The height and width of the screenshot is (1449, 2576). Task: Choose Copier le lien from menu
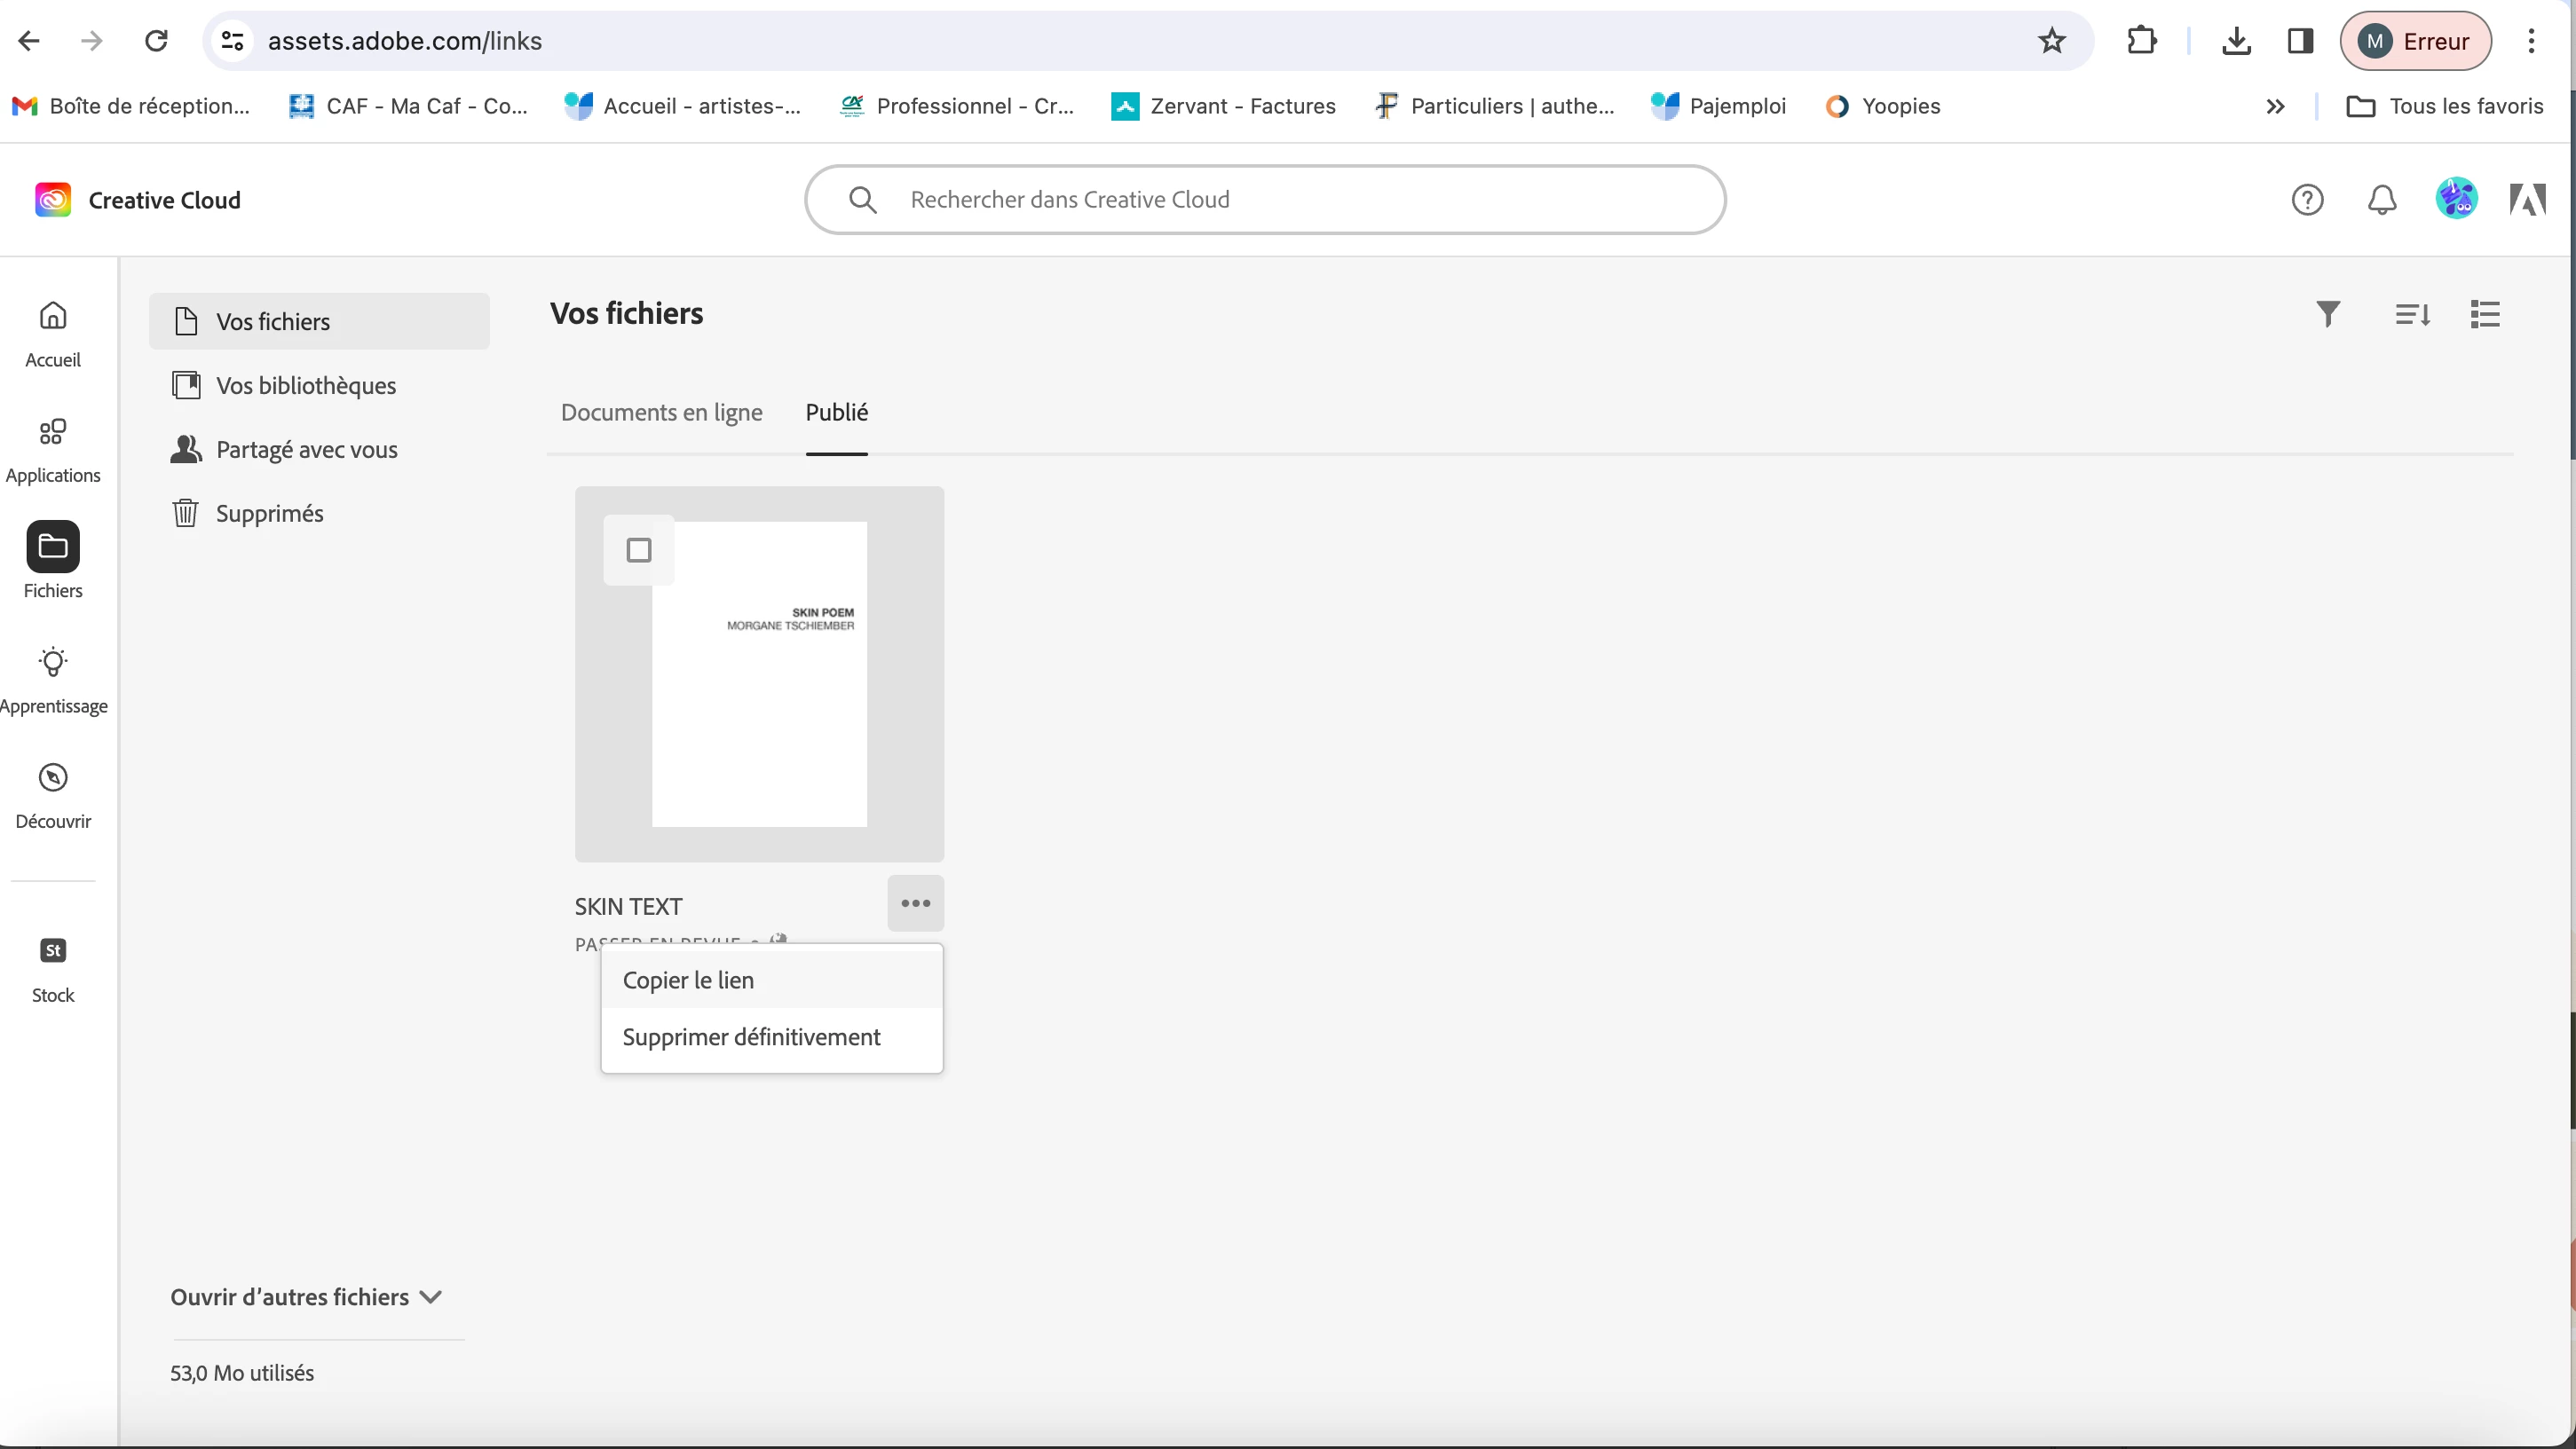(x=689, y=980)
